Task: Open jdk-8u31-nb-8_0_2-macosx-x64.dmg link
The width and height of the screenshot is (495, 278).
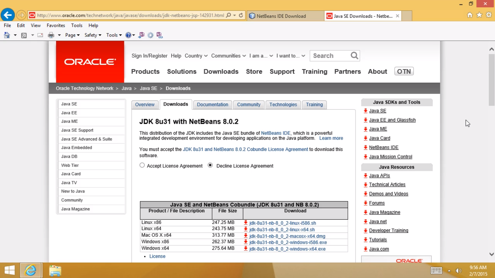Action: pos(287,236)
